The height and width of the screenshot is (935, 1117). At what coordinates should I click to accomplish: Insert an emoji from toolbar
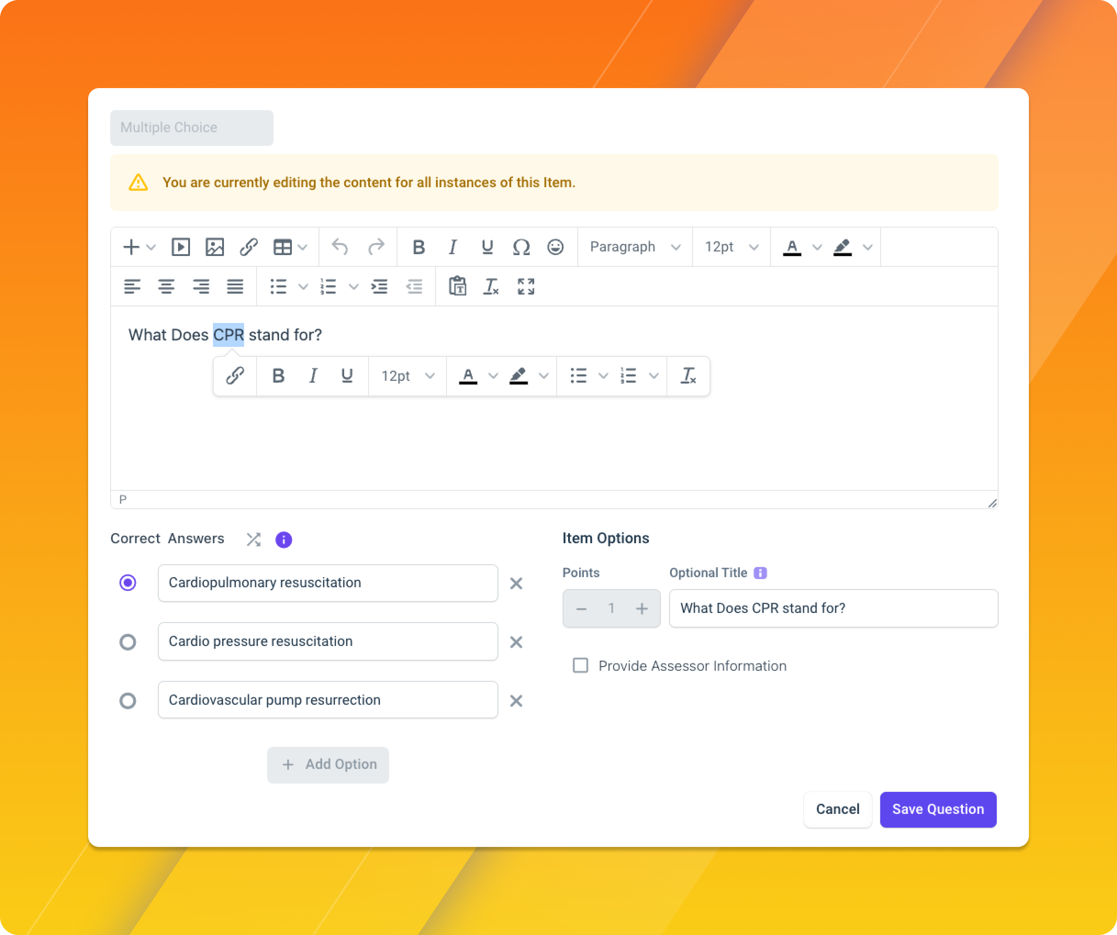(555, 247)
